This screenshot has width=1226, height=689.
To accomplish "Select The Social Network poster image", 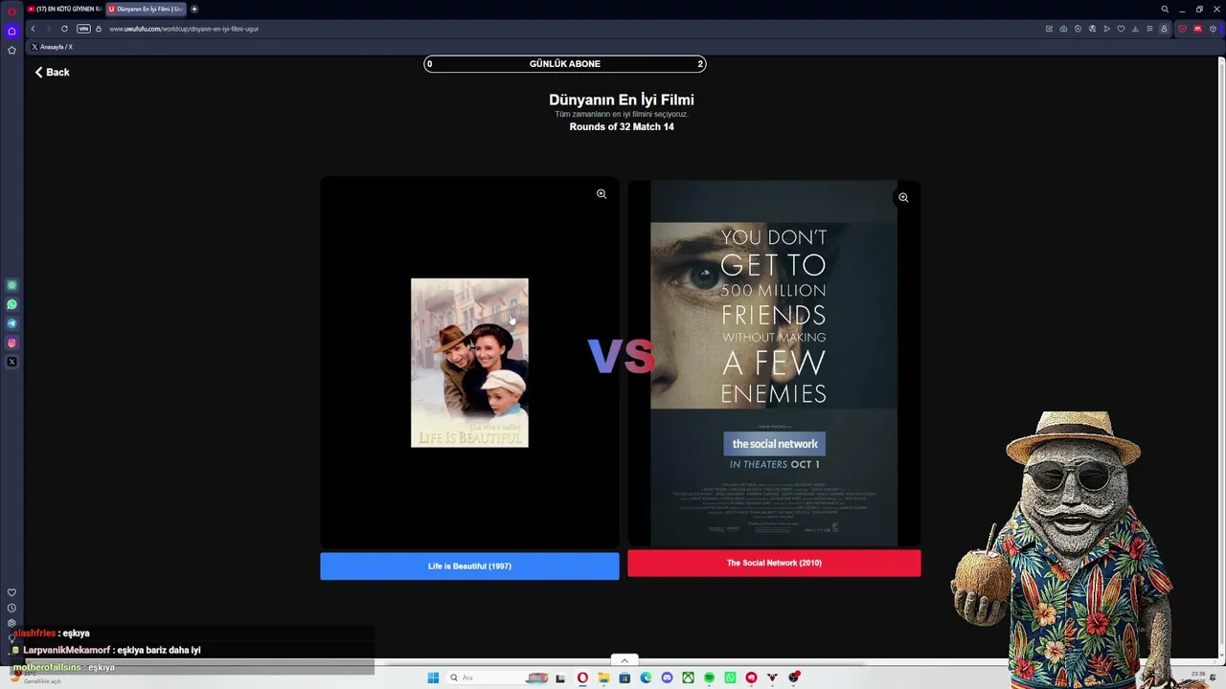I will [774, 363].
